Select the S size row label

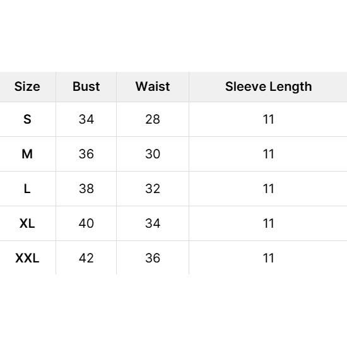point(27,119)
